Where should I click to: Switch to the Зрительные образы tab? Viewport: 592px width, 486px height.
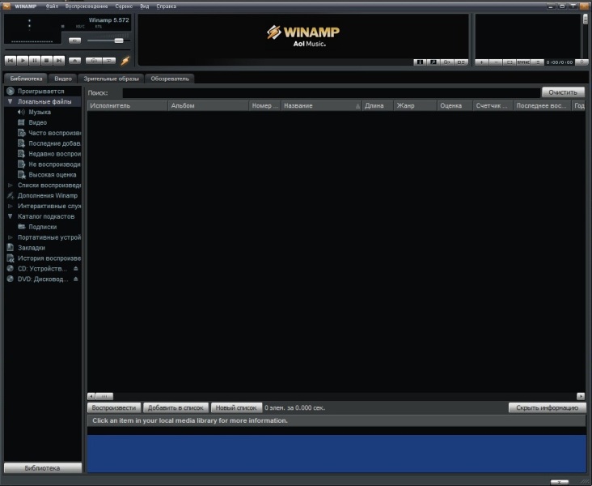pos(112,79)
